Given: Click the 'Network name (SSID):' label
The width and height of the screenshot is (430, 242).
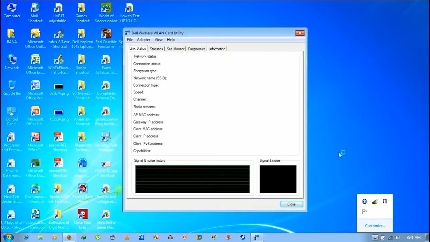Looking at the screenshot, I should point(150,78).
